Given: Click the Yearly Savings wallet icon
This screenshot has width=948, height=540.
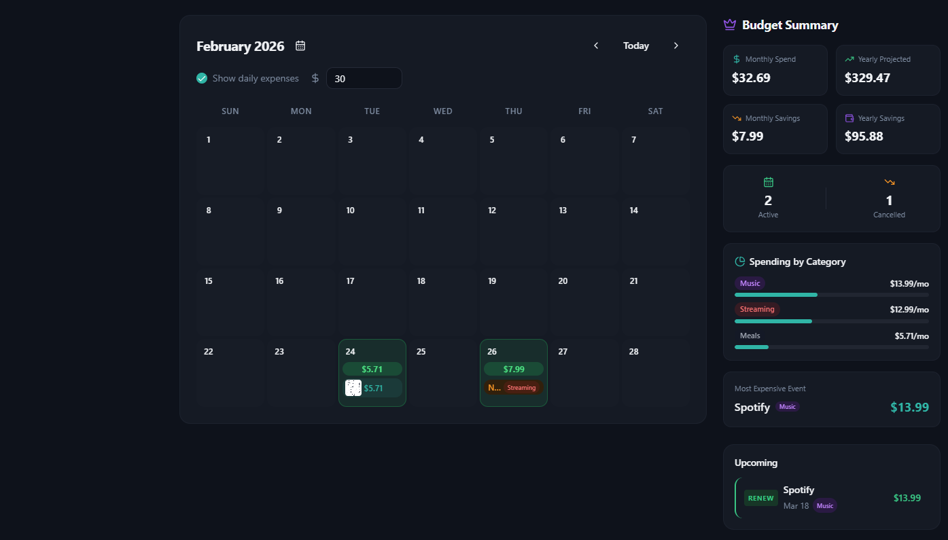Looking at the screenshot, I should tap(849, 118).
